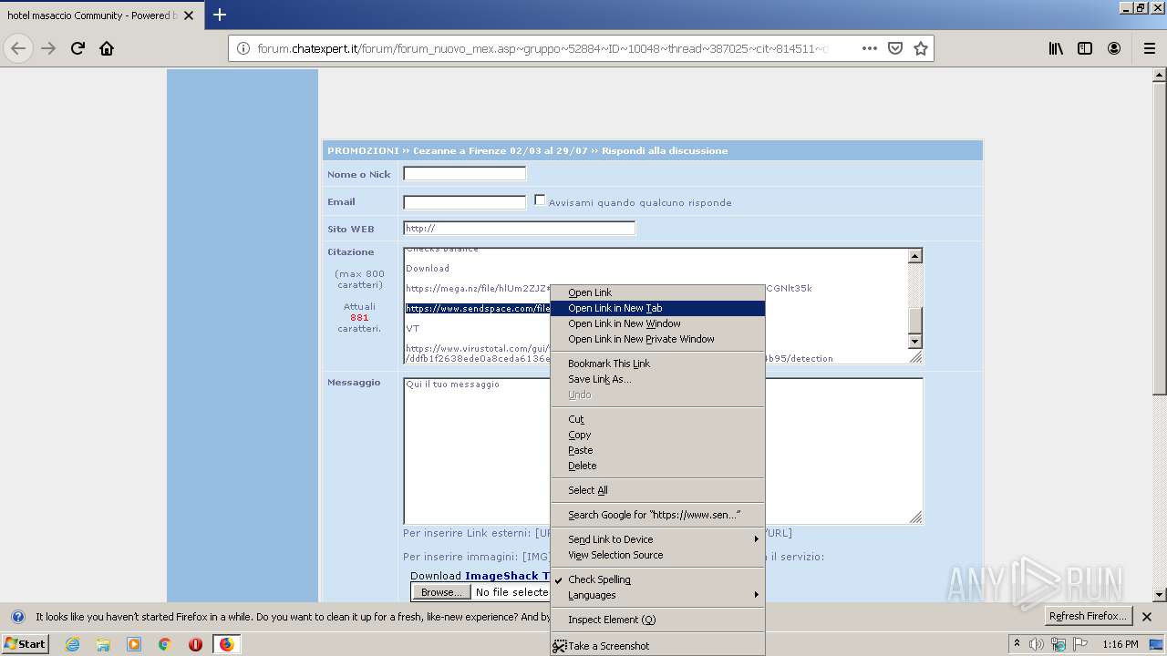The width and height of the screenshot is (1167, 656).
Task: Click the Refresh Firefox… button
Action: pos(1088,616)
